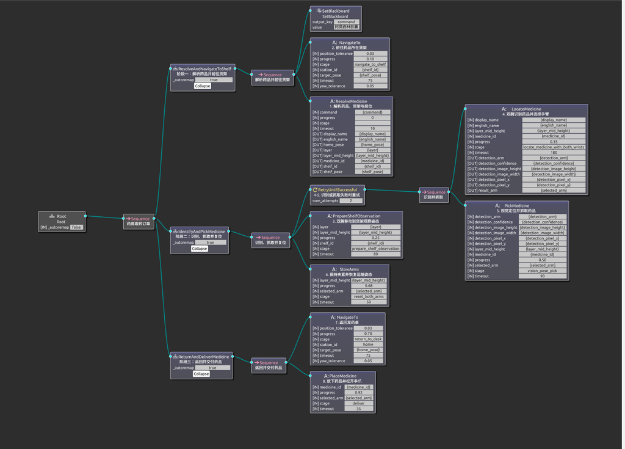Select the StowArms node title
The height and width of the screenshot is (449, 625).
(349, 269)
